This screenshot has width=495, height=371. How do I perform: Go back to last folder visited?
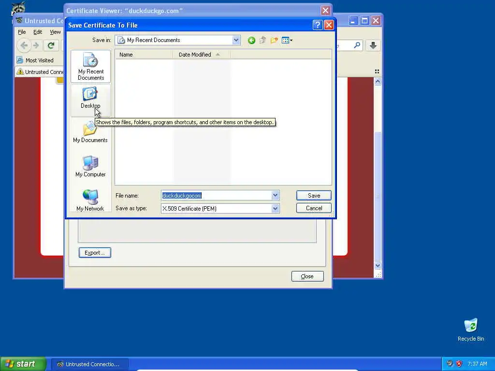[x=251, y=40]
